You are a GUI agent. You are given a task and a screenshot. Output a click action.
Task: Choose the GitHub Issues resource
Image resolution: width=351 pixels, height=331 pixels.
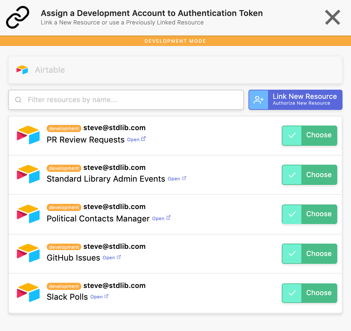(309, 254)
